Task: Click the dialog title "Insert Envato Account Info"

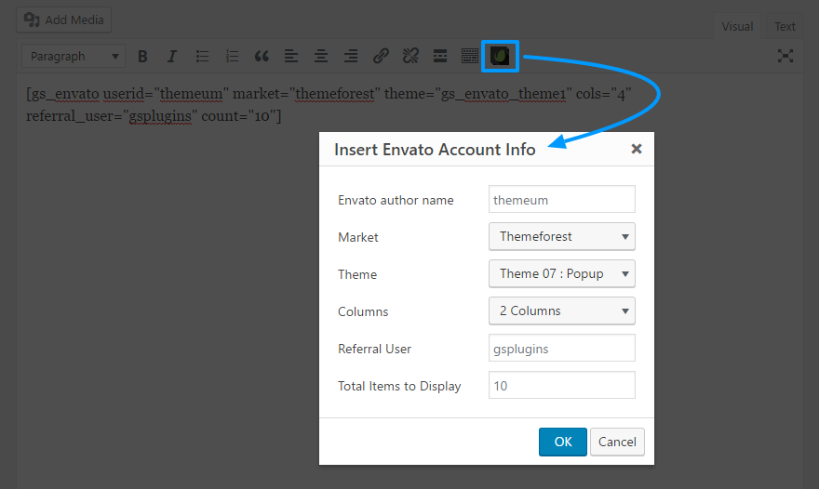Action: click(x=435, y=150)
